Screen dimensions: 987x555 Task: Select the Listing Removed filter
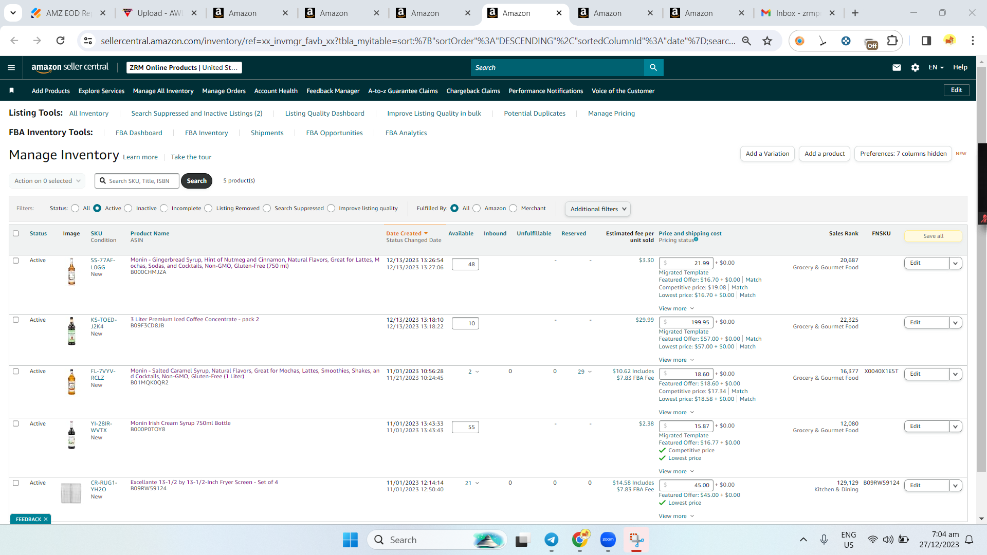pyautogui.click(x=208, y=208)
